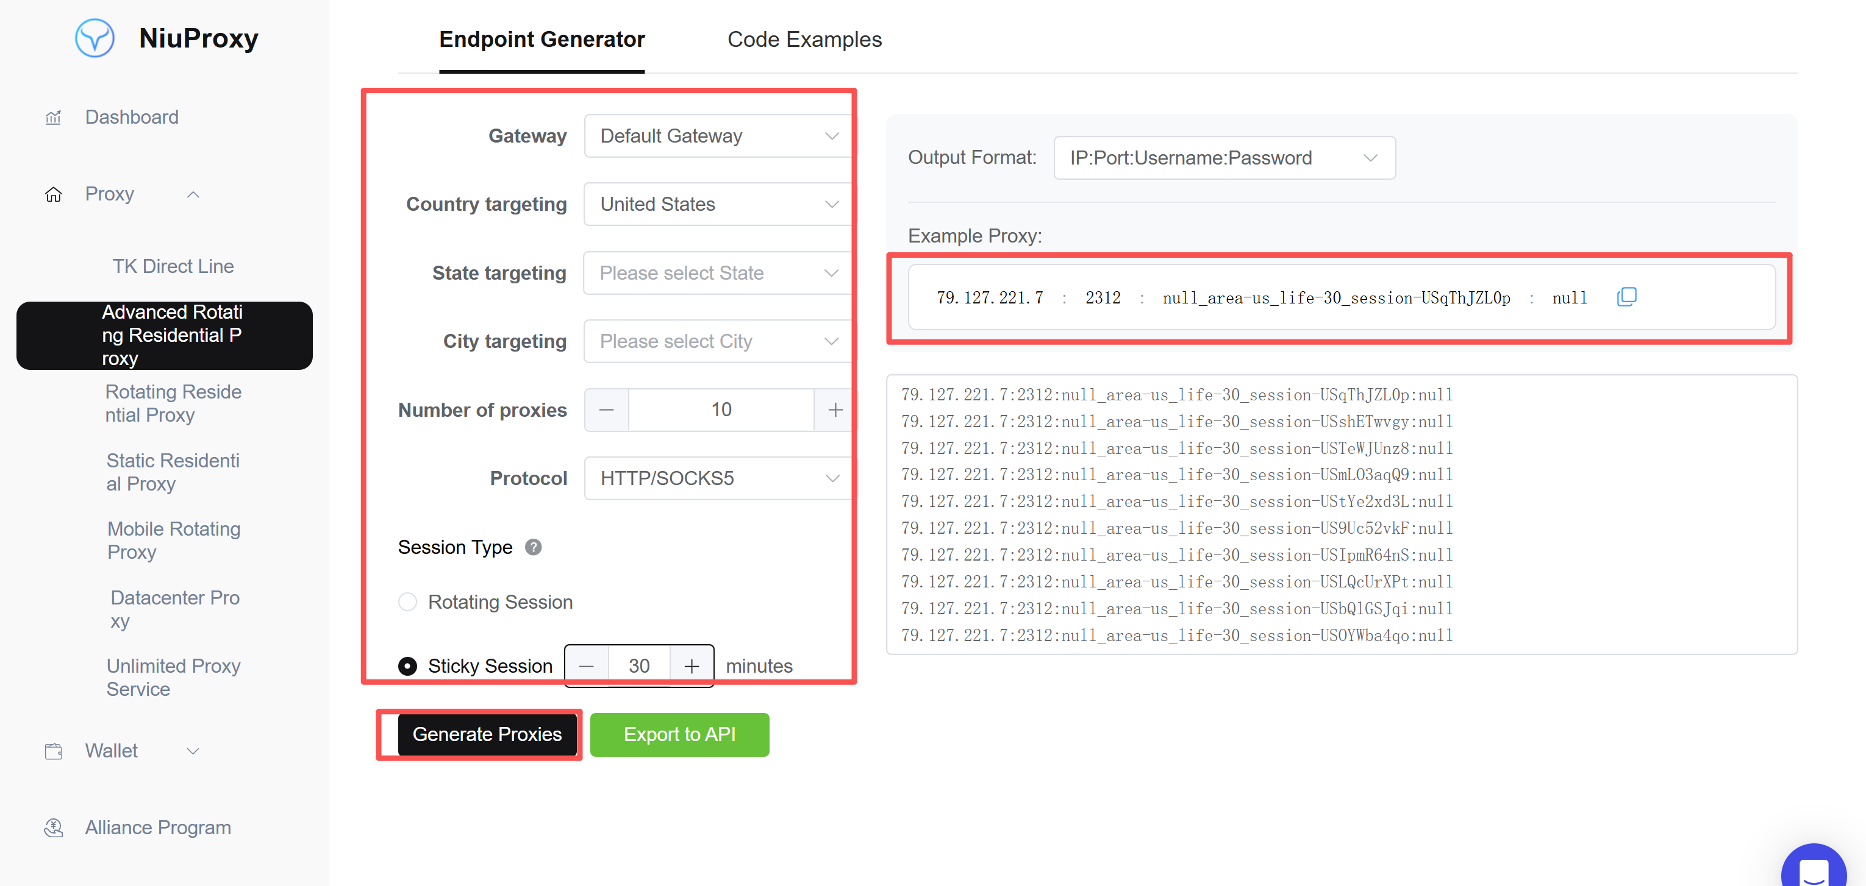
Task: Open Advanced Rotating Residential Proxy page
Action: [x=165, y=335]
